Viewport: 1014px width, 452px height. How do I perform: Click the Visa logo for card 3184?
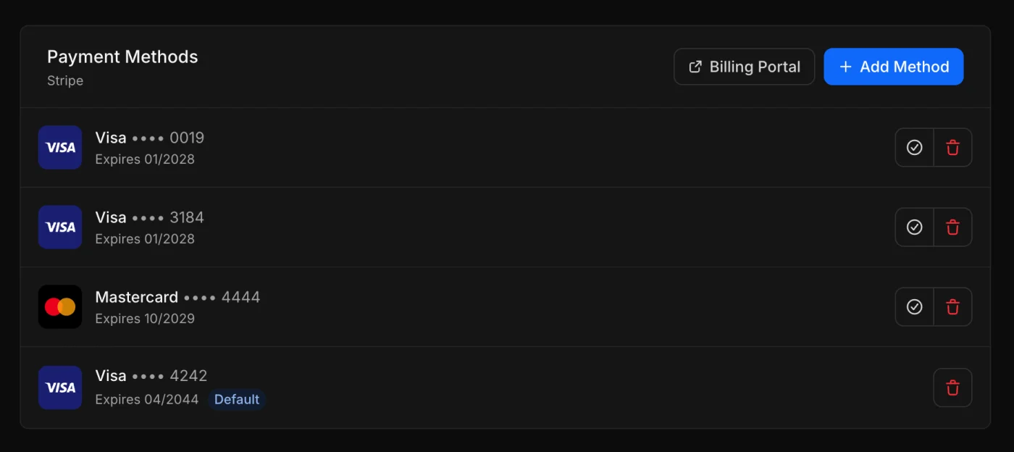(60, 227)
